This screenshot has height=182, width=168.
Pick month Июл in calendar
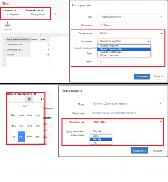point(29,126)
